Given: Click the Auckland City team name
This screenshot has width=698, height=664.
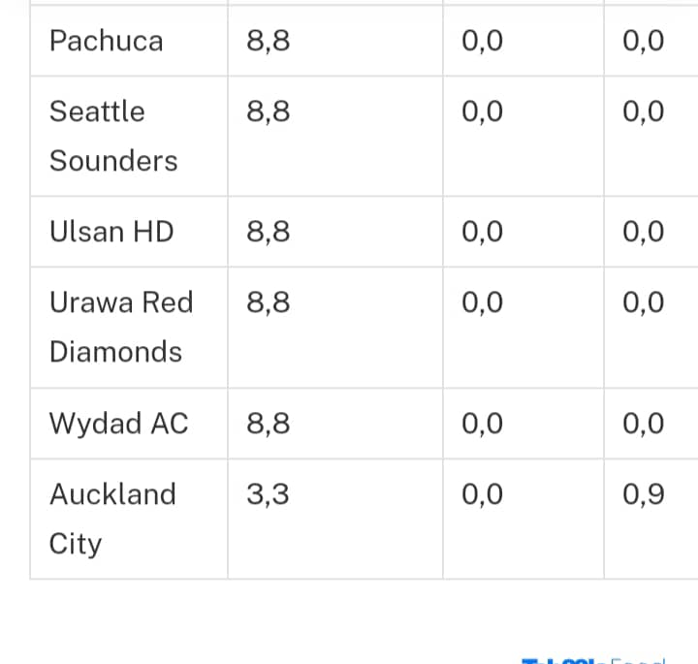Looking at the screenshot, I should coord(112,519).
